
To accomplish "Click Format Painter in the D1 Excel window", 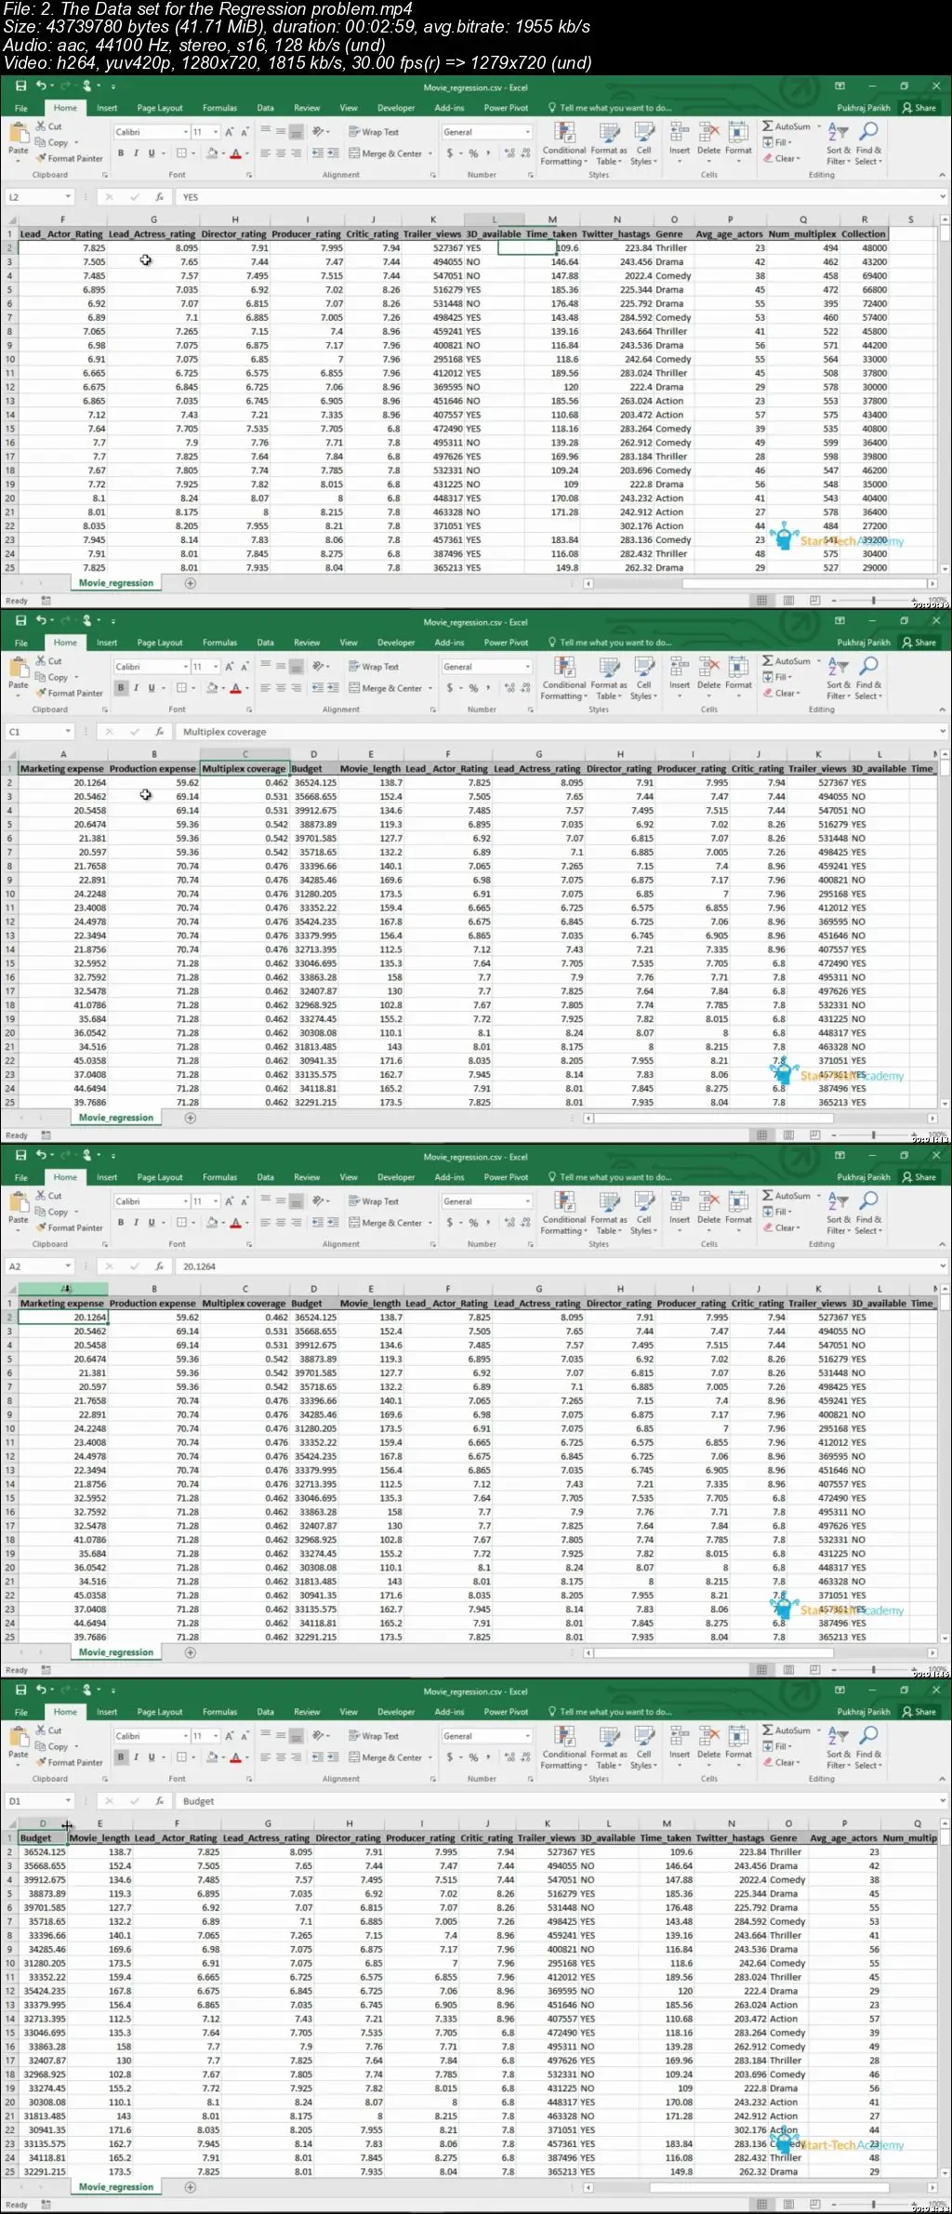I will tap(70, 1762).
